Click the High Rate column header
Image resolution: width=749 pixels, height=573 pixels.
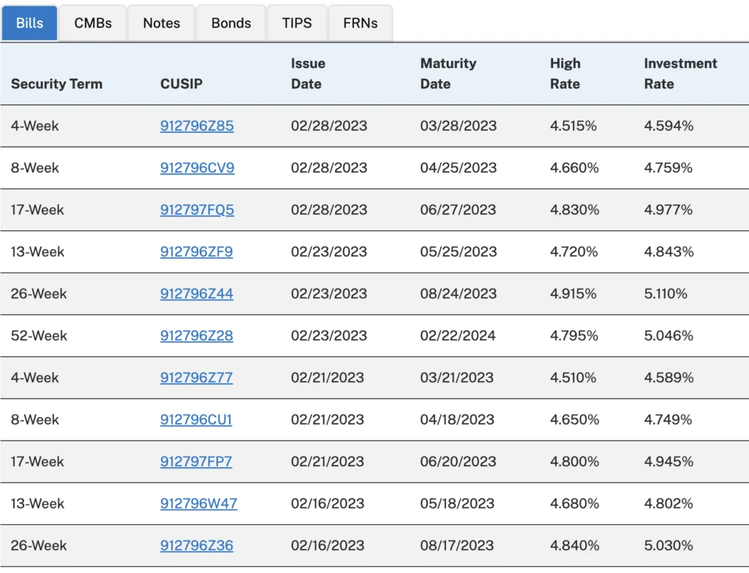[565, 73]
